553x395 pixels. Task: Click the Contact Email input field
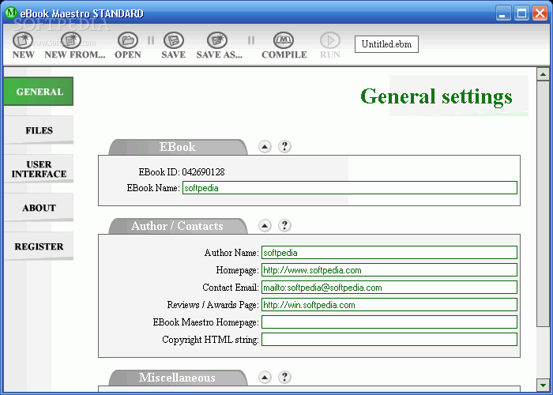pos(389,287)
